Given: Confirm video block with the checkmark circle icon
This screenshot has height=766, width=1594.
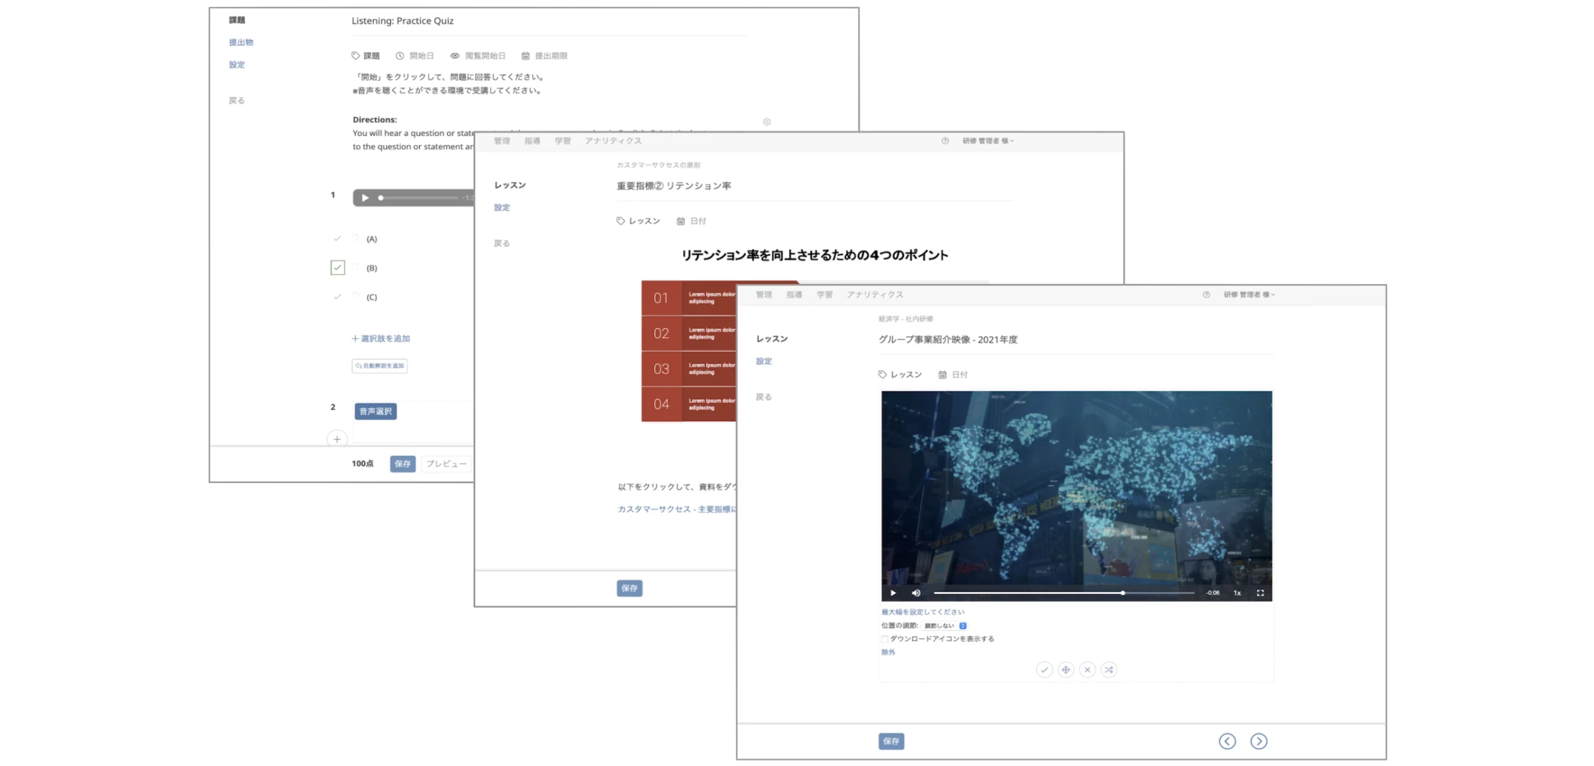Looking at the screenshot, I should coord(1044,670).
